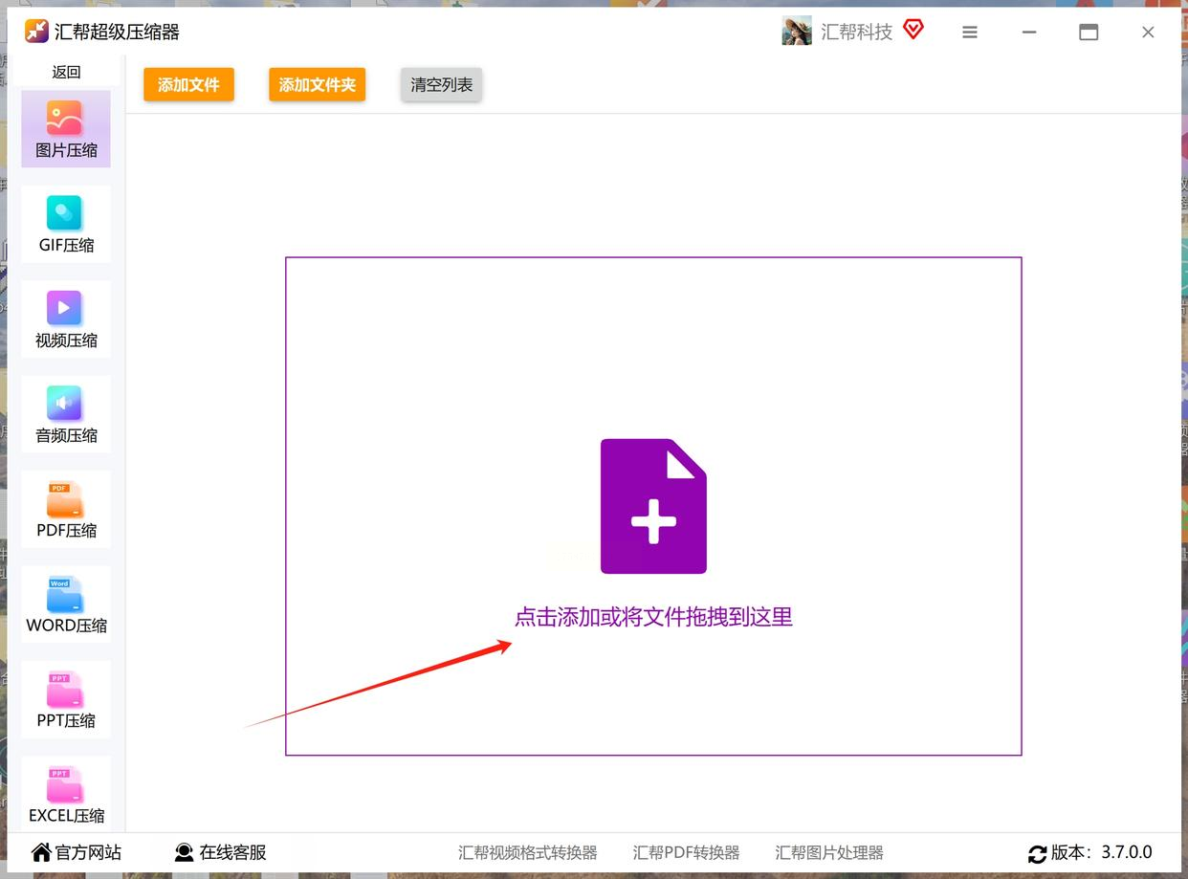Open the GIF压缩 tool icon
Image resolution: width=1188 pixels, height=879 pixels.
pos(65,213)
